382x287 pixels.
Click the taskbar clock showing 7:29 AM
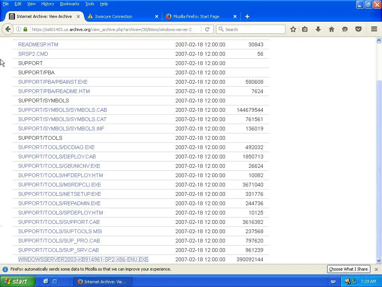pyautogui.click(x=368, y=281)
